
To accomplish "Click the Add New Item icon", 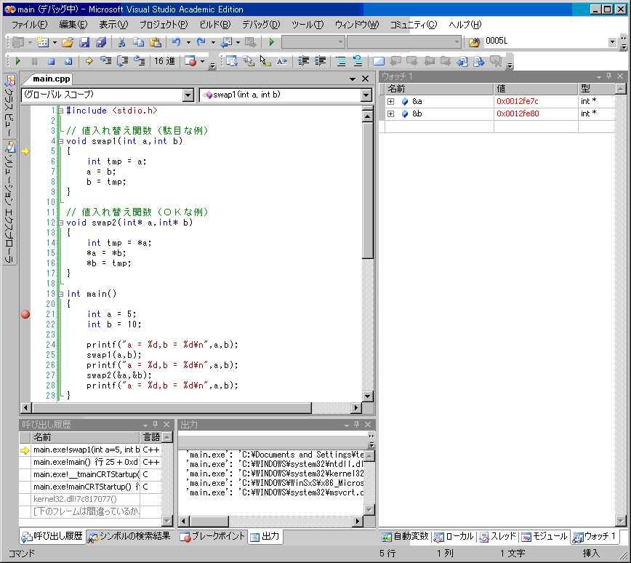I will 43,42.
